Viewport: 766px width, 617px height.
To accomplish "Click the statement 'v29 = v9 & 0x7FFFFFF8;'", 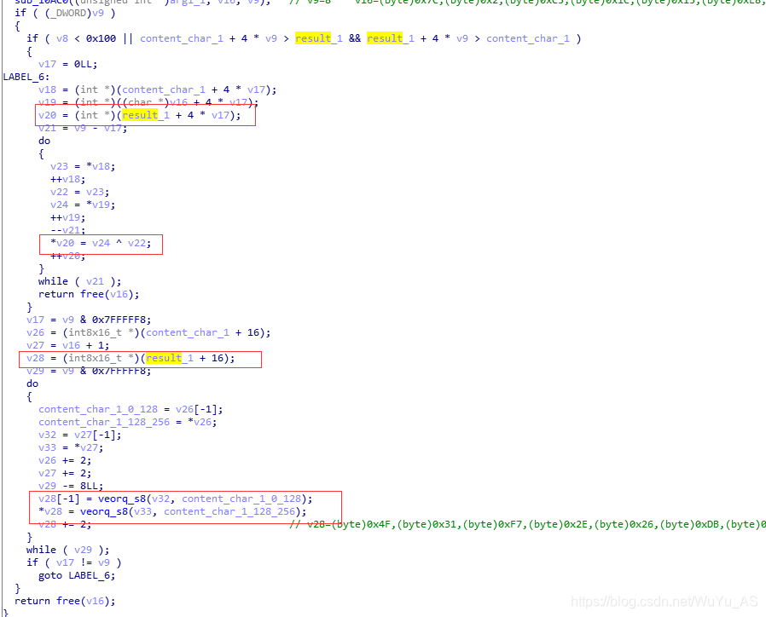I will 89,371.
